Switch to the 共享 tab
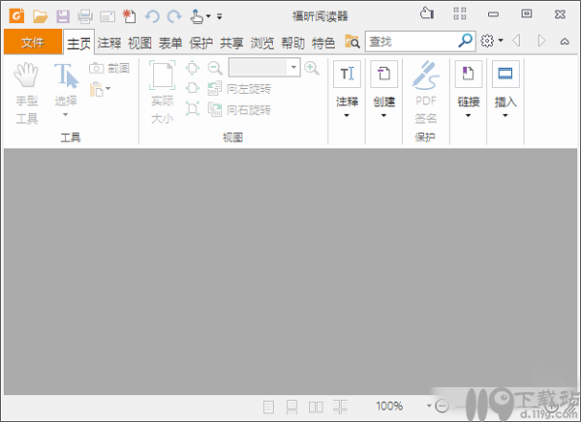 click(231, 43)
